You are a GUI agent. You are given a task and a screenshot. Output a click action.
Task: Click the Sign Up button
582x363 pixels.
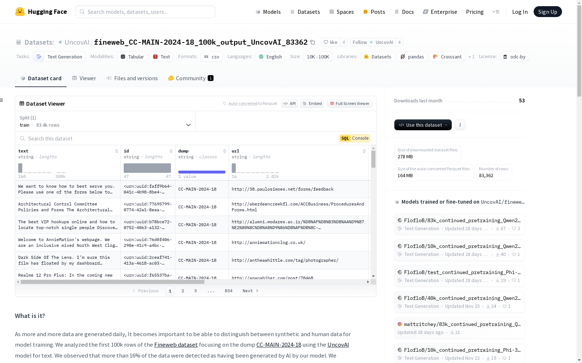[548, 12]
